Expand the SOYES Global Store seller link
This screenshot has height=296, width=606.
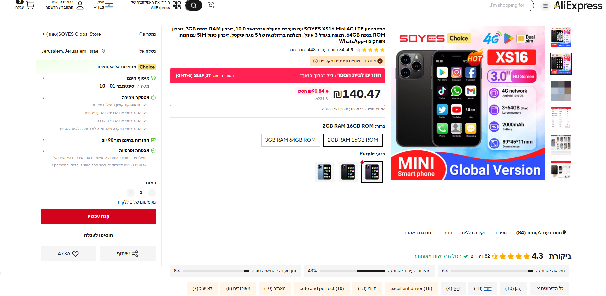tap(71, 34)
